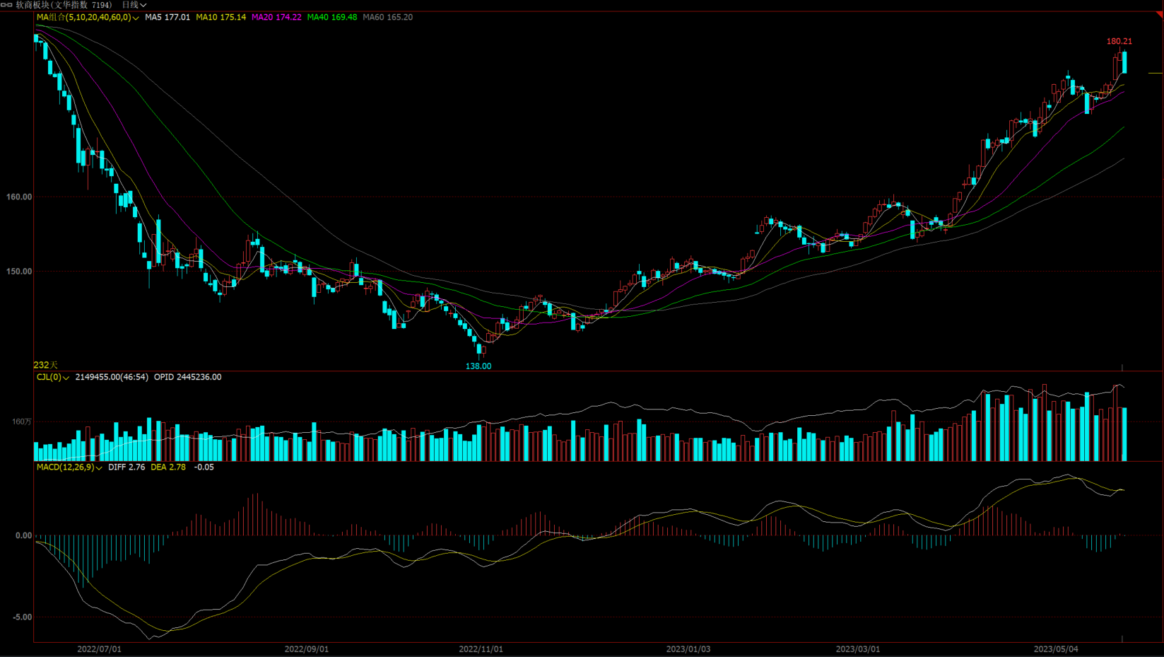Select the magenta MA20 174.22 legend
The width and height of the screenshot is (1164, 657).
point(276,17)
